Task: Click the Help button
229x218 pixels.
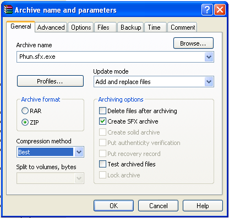Action: click(x=203, y=206)
